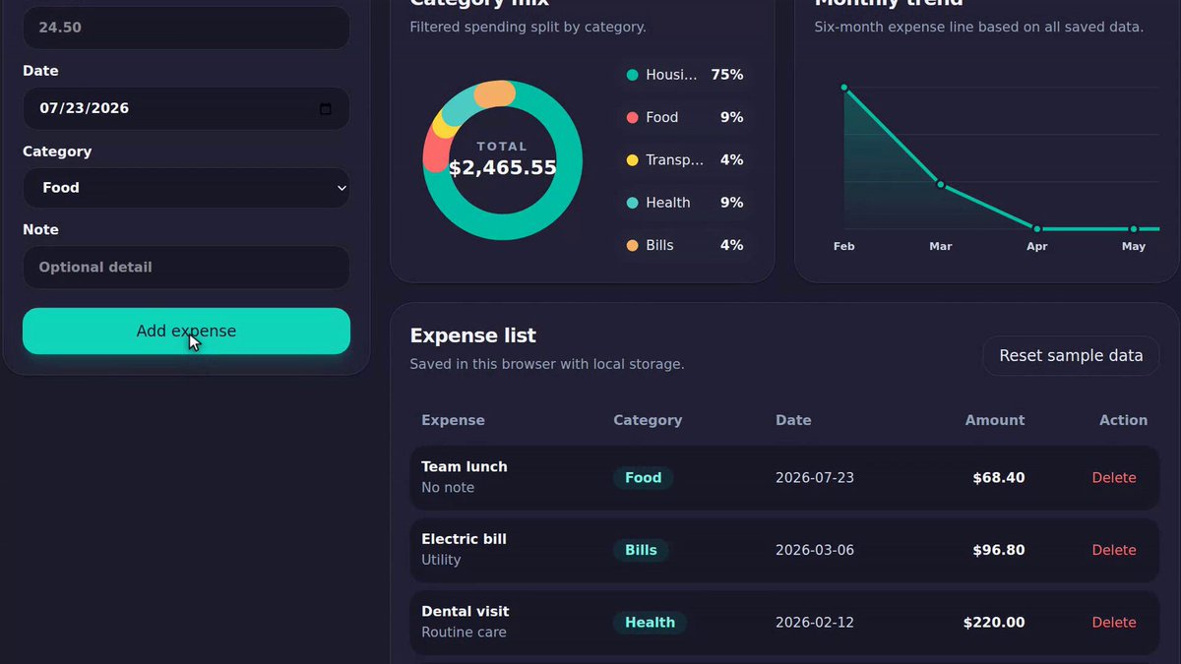Click the Add expense button
1181x664 pixels.
point(186,331)
